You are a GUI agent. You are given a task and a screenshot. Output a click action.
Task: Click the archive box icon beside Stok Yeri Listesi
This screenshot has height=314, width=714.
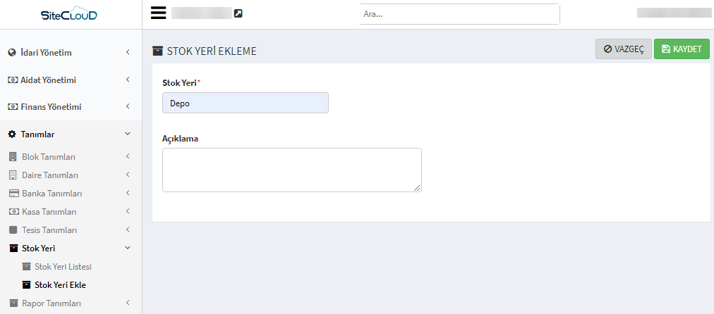tap(26, 266)
